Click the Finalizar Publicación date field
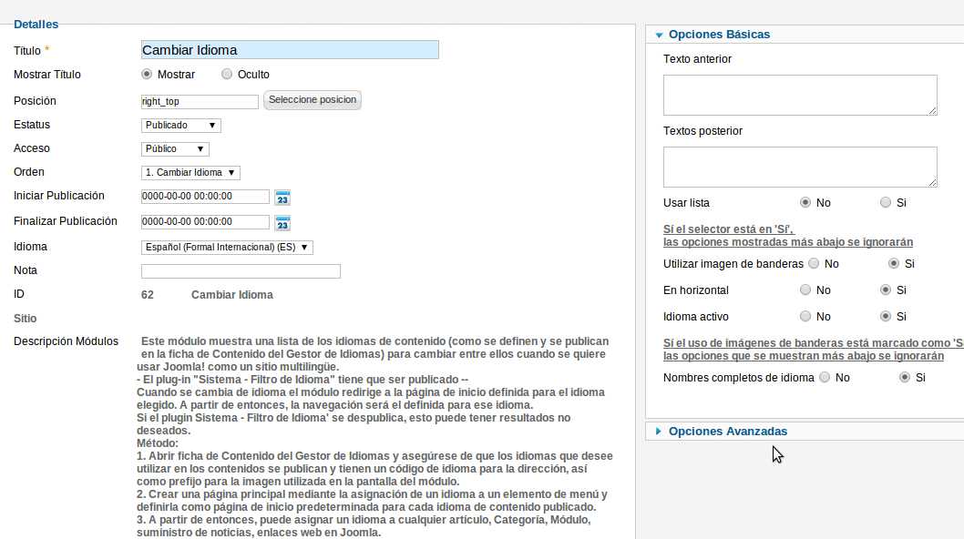The height and width of the screenshot is (539, 964). (205, 222)
